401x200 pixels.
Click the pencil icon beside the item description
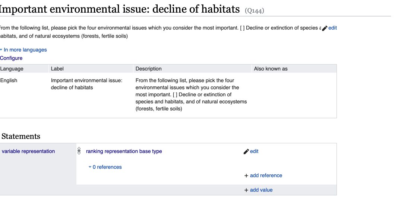(325, 28)
